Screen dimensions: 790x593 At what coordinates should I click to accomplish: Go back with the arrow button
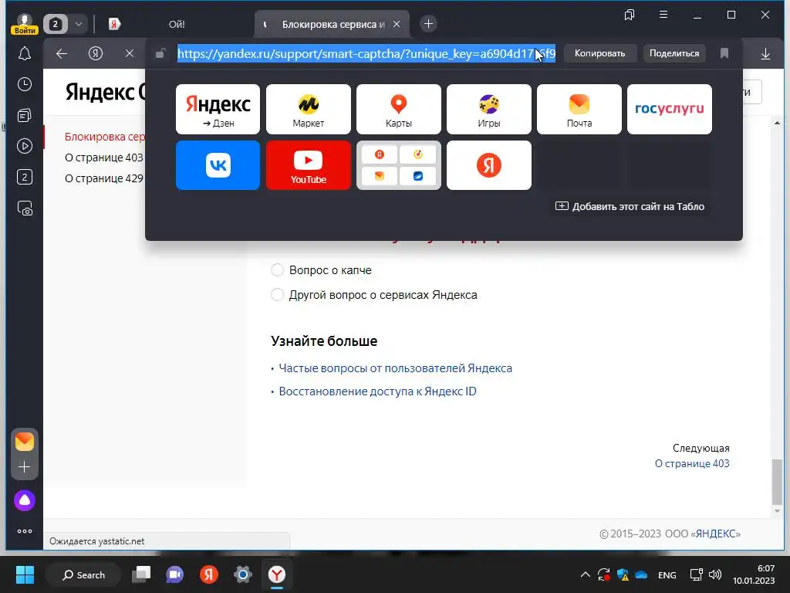(62, 53)
